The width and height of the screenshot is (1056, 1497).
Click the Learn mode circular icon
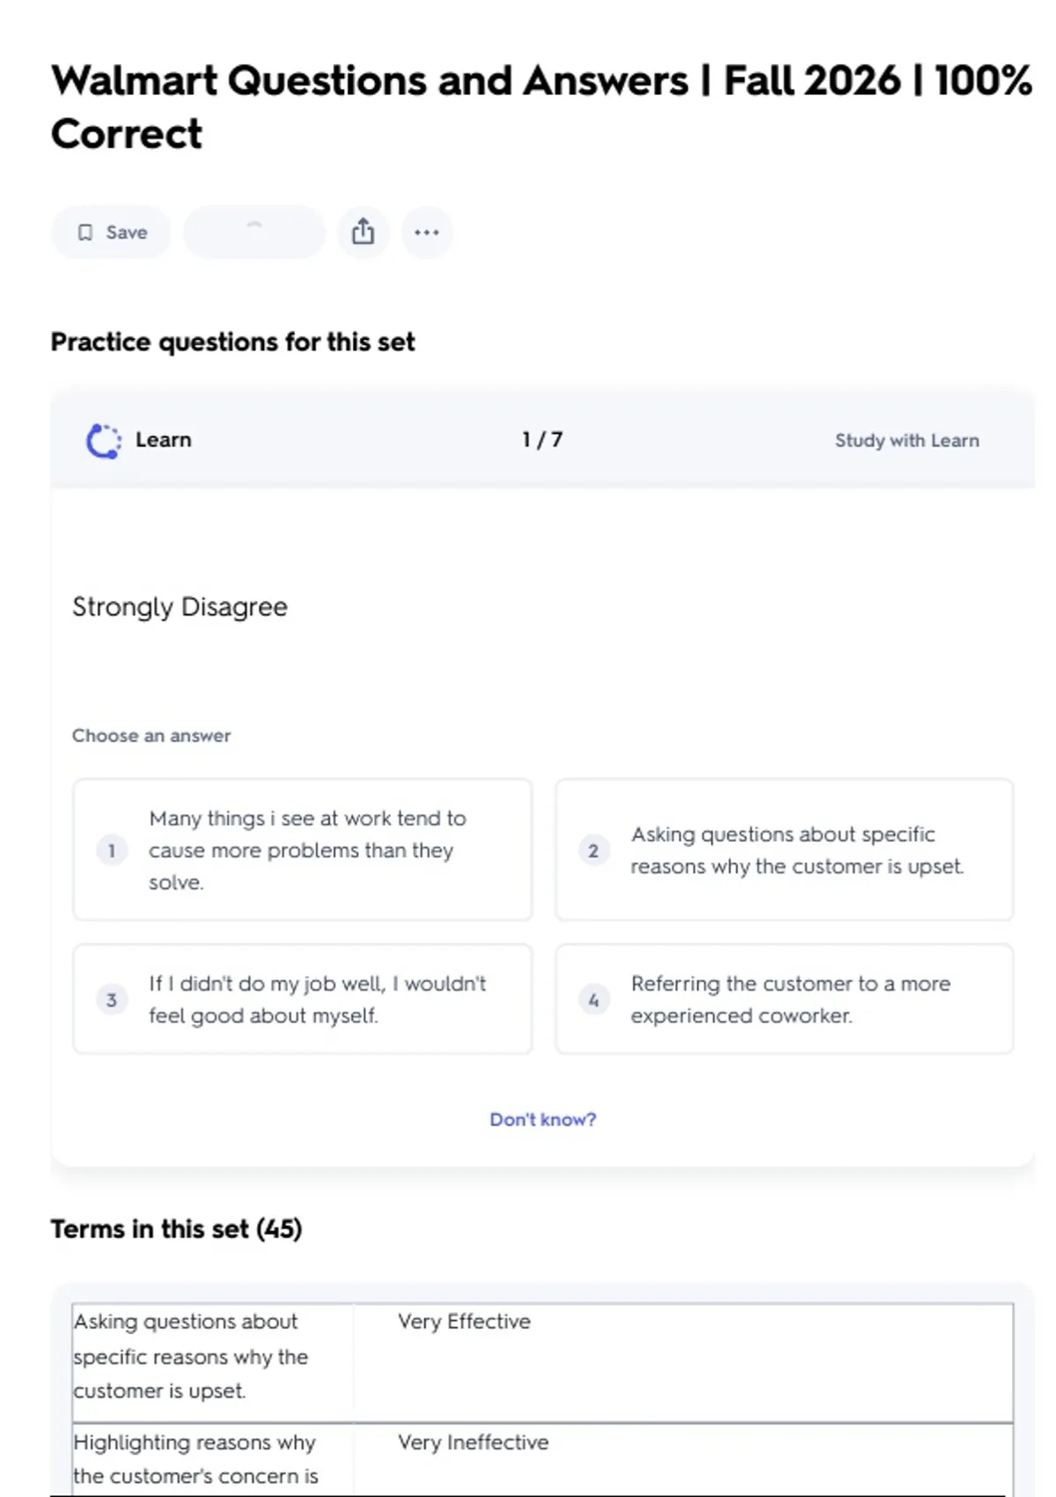click(104, 440)
